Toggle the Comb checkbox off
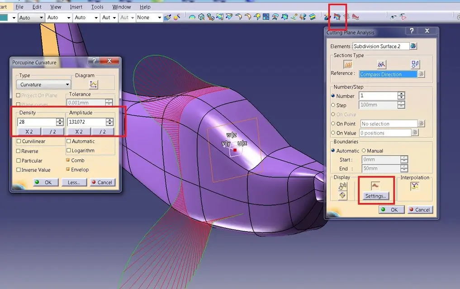460x289 pixels. click(x=68, y=160)
